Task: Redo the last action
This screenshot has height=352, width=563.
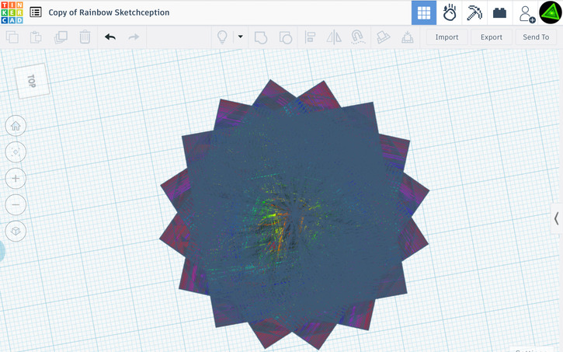Action: point(134,37)
